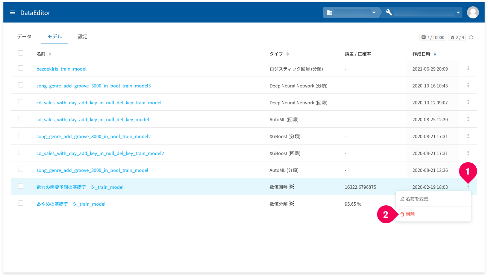Screen dimensions: 488x277
Task: Click the 7 / 10000 table count badge
Action: click(433, 38)
